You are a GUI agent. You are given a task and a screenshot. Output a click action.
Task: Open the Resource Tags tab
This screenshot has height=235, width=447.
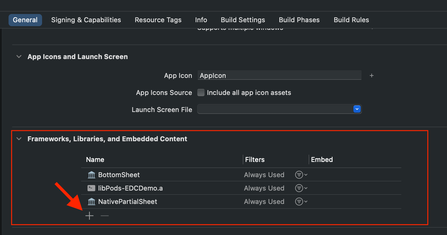pos(158,19)
